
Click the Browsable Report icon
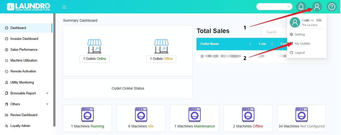point(7,93)
